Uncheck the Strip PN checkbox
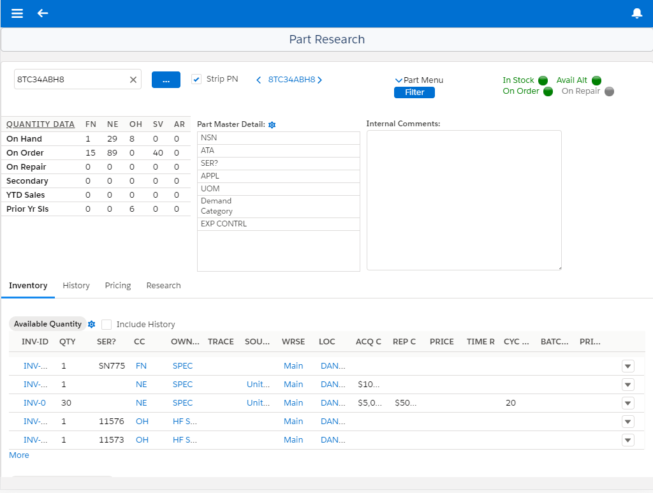Viewport: 653px width, 493px height. tap(197, 79)
